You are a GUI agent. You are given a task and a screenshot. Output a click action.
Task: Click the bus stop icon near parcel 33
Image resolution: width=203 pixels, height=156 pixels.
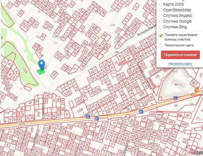pos(175,98)
